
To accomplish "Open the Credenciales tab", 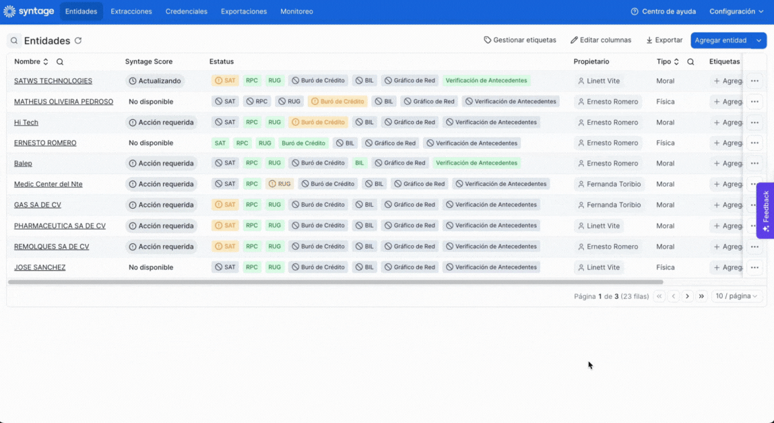I will pos(186,11).
